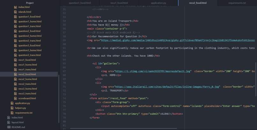The height and width of the screenshot is (130, 257).
Task: Place cursor on '1. HOME' paragraph text
Action: point(110,75)
